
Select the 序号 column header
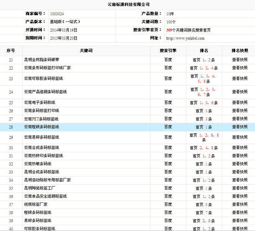[11, 51]
